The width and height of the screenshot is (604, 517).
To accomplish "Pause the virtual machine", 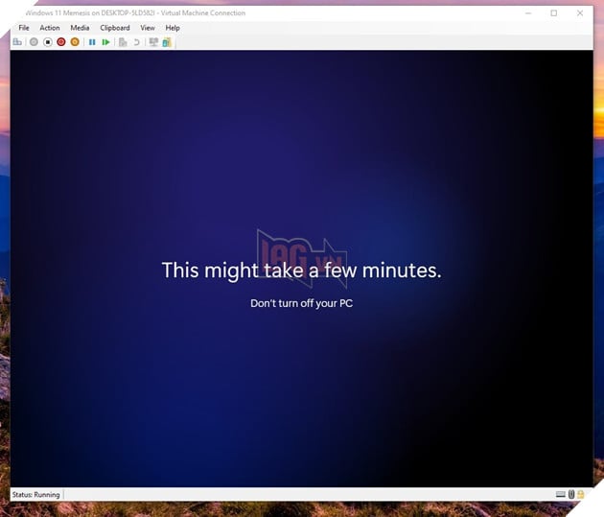I will click(x=92, y=42).
